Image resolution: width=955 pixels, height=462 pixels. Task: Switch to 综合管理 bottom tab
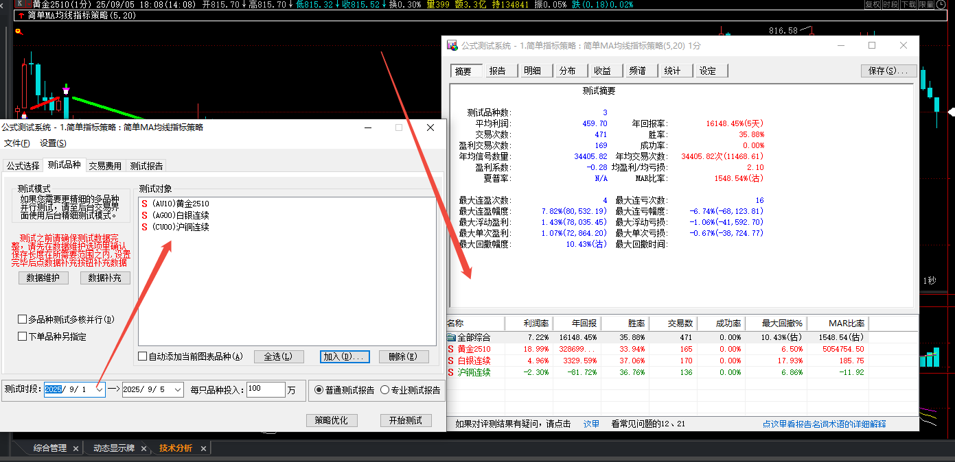(50, 448)
